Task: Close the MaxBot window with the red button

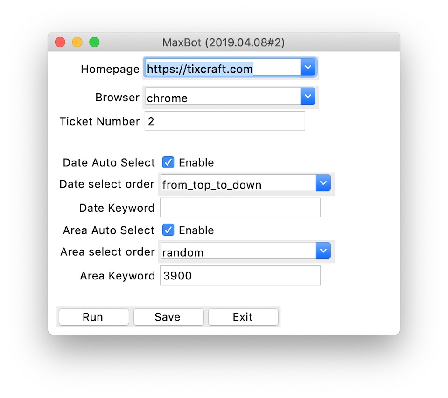Action: click(60, 42)
